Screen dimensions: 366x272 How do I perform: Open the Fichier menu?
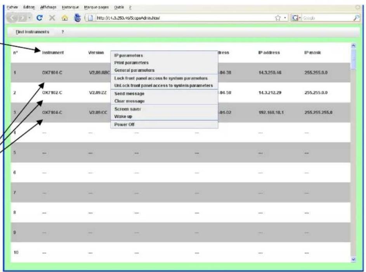[x=12, y=7]
